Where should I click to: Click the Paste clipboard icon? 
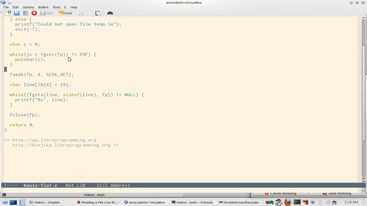[x=98, y=13]
